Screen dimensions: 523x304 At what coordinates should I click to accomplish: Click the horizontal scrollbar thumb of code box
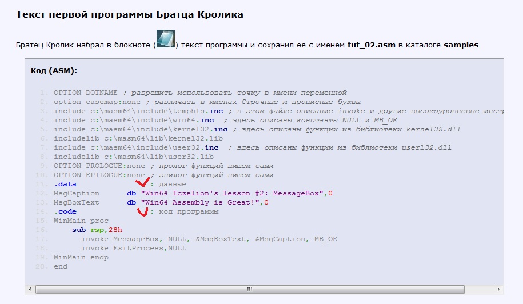250,289
